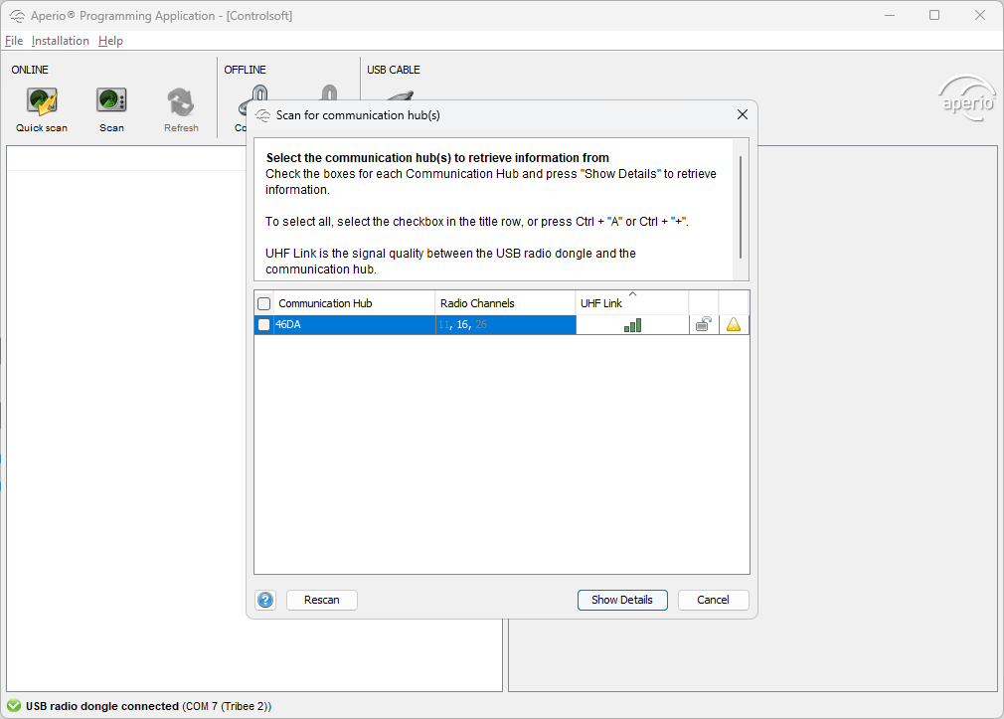Click the instructions panel scrollbar
The image size is (1004, 719).
[x=741, y=207]
